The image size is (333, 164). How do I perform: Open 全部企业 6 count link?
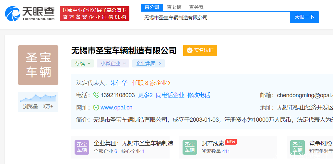coord(105,151)
